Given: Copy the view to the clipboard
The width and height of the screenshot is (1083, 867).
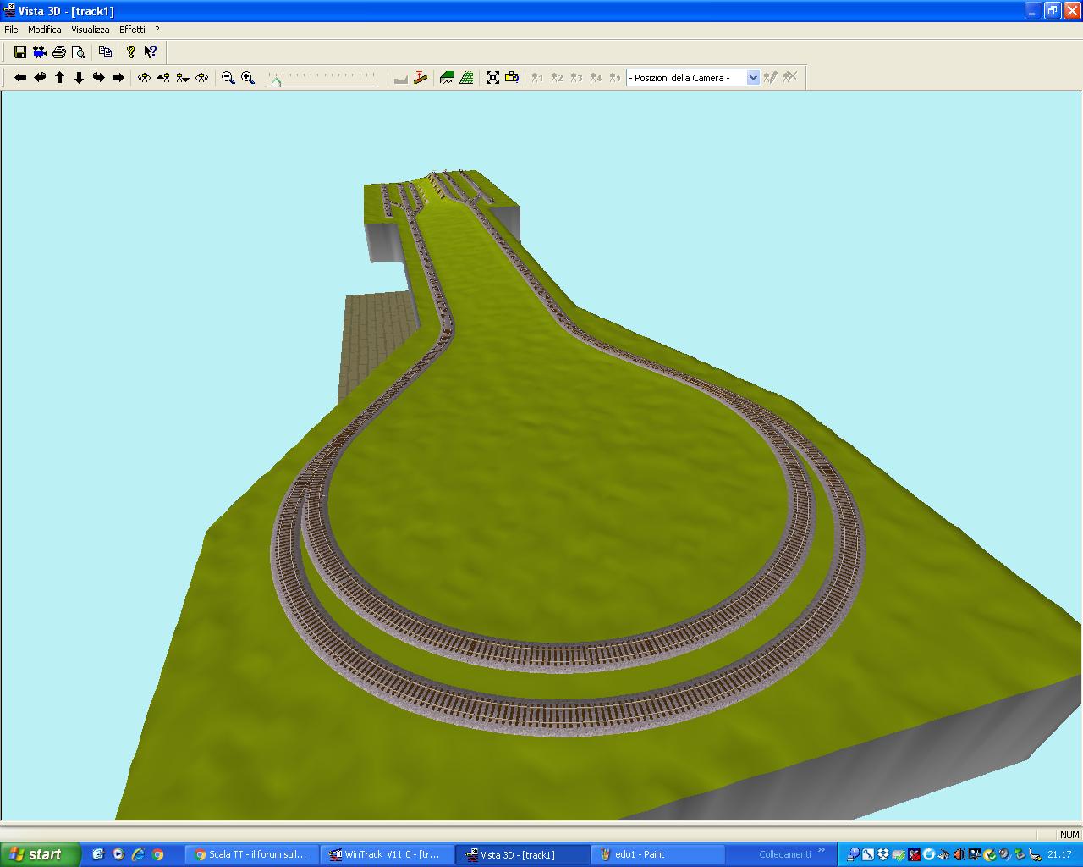Looking at the screenshot, I should point(105,52).
